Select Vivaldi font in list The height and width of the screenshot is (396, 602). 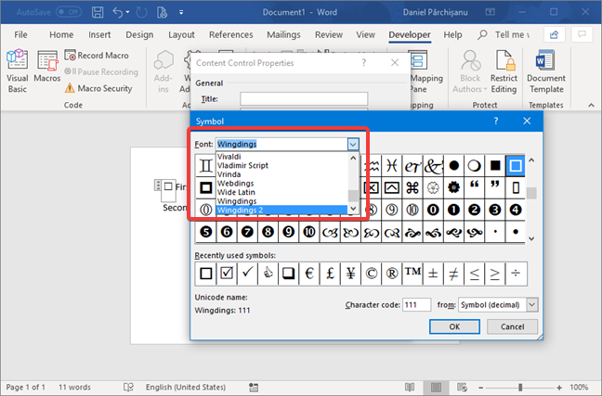pyautogui.click(x=282, y=157)
